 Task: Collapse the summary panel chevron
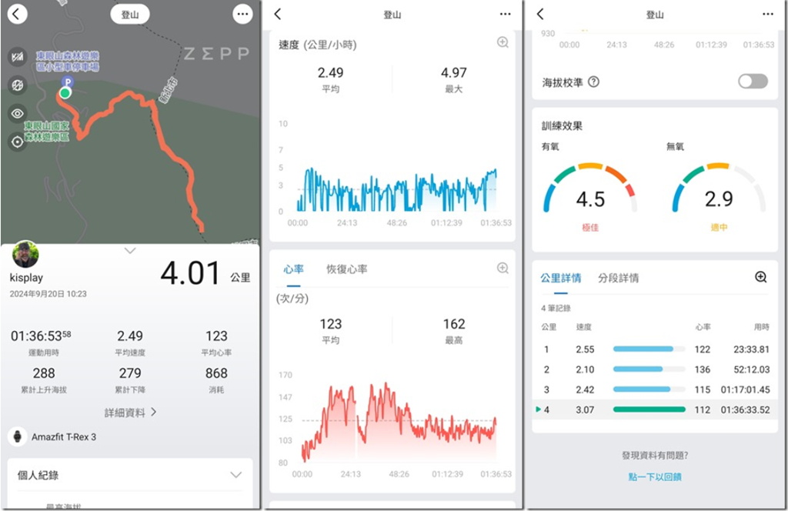130,251
